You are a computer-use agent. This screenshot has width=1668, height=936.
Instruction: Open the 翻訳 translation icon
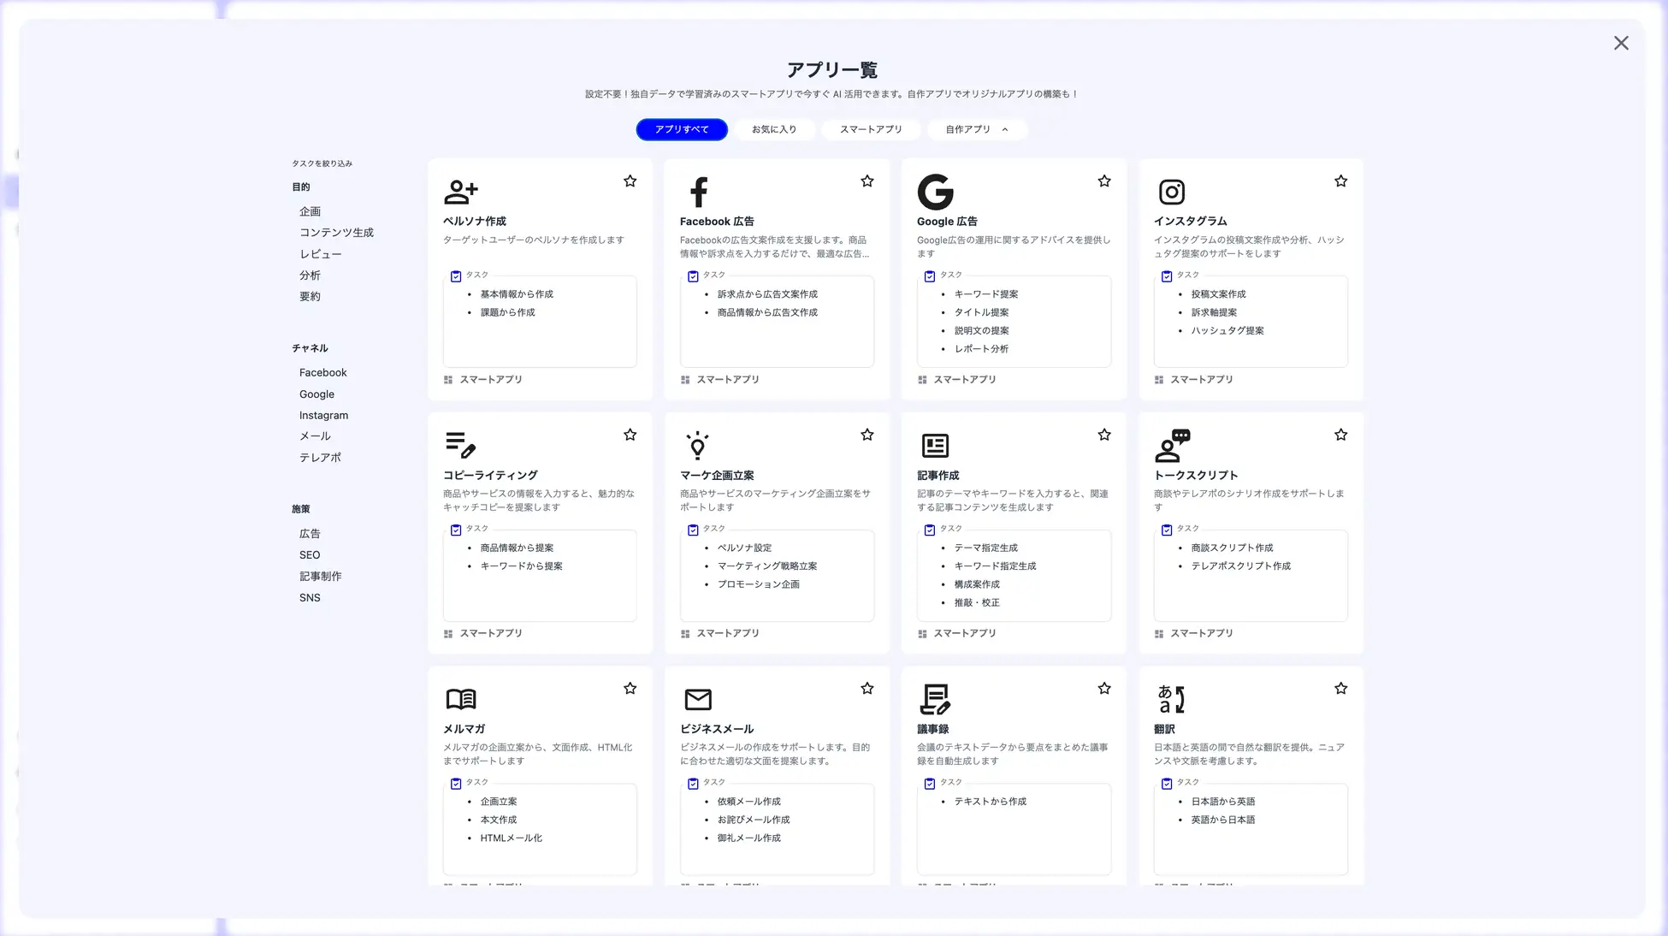tap(1170, 699)
